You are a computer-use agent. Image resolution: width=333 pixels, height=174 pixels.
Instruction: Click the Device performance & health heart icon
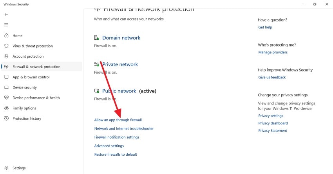tap(6, 98)
